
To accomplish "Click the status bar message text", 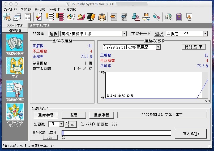I will [x=28, y=146].
